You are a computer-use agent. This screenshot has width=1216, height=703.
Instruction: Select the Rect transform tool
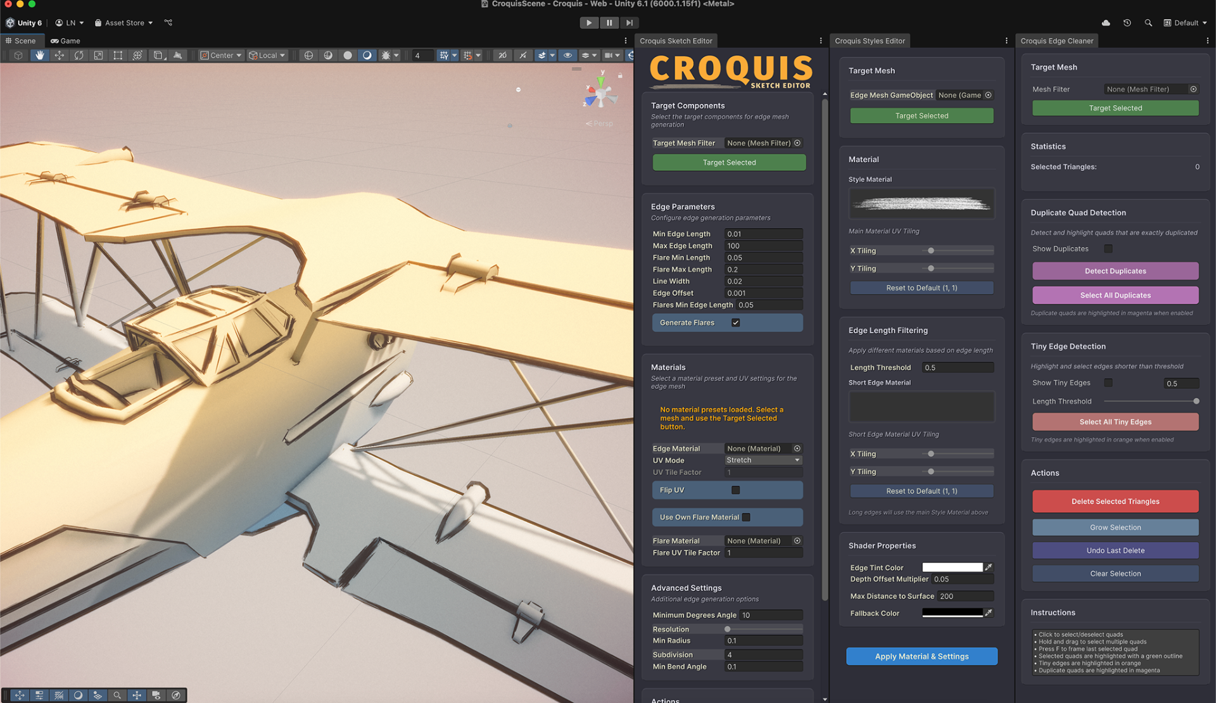pos(118,56)
